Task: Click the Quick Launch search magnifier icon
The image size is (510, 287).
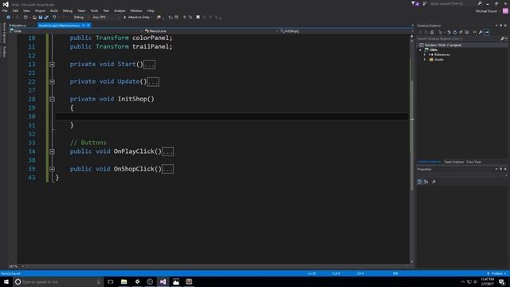Action: [x=480, y=3]
